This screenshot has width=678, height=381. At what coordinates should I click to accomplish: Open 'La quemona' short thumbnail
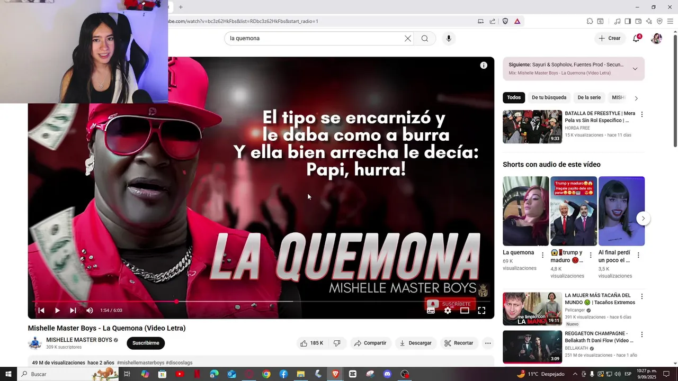[526, 211]
